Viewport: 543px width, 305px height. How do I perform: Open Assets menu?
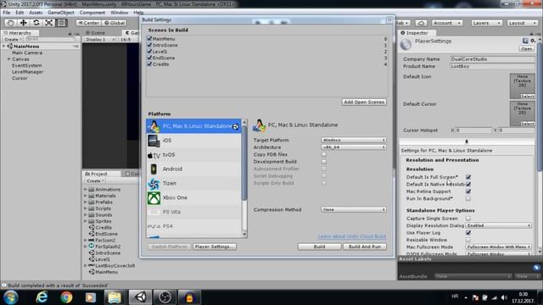click(x=36, y=13)
